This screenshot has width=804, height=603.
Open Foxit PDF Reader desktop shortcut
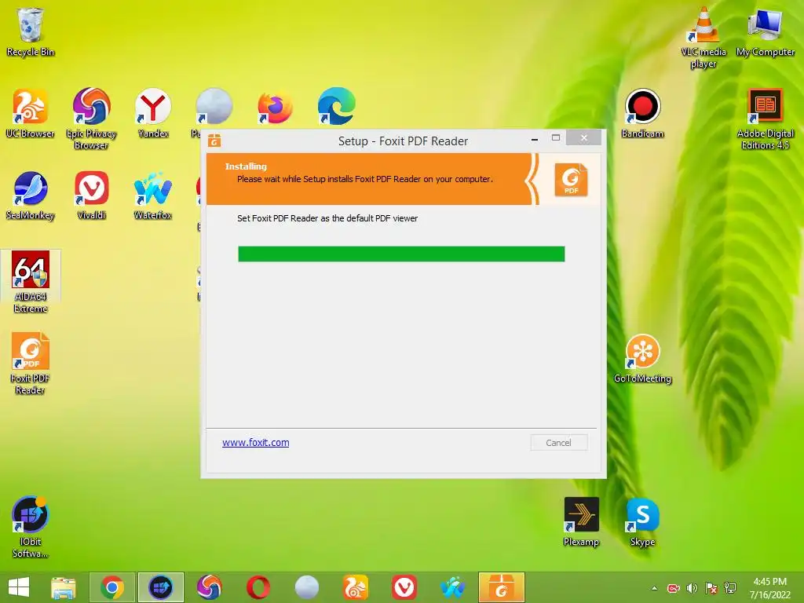pyautogui.click(x=31, y=364)
